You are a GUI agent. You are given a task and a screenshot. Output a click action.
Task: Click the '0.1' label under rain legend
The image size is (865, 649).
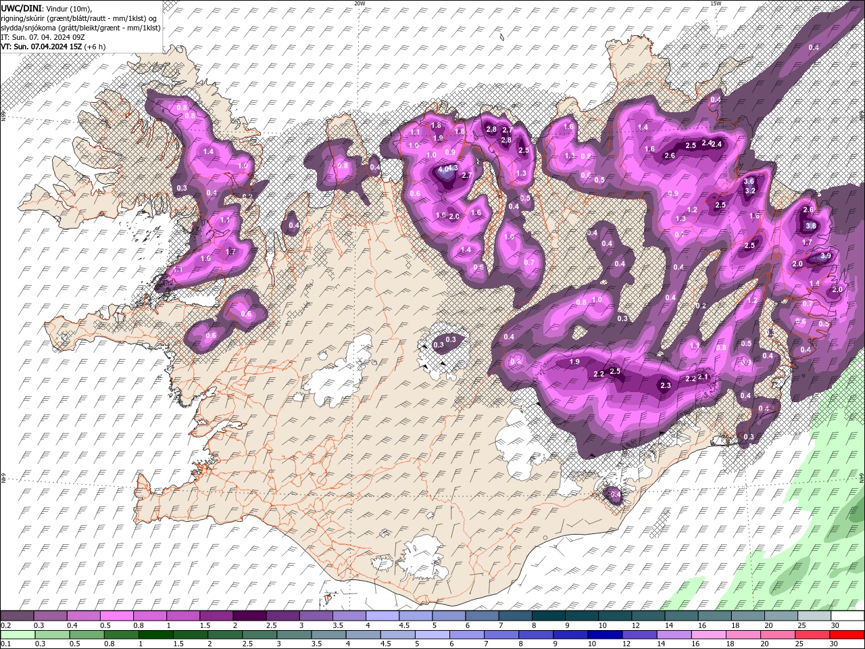[5, 644]
